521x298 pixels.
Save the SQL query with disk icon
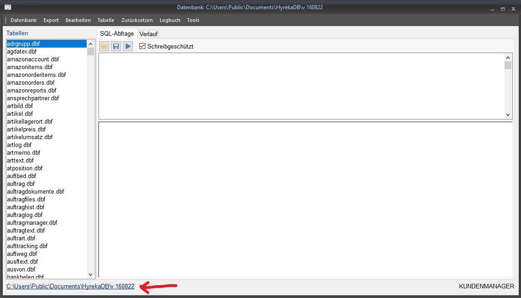point(116,46)
